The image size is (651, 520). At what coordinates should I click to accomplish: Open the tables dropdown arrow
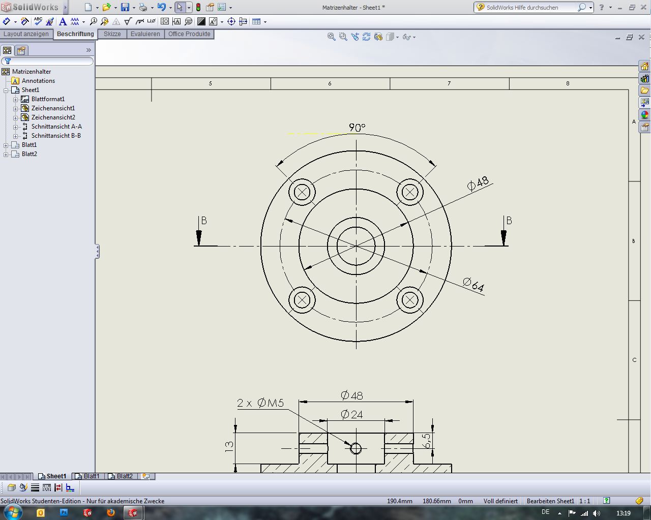(265, 22)
